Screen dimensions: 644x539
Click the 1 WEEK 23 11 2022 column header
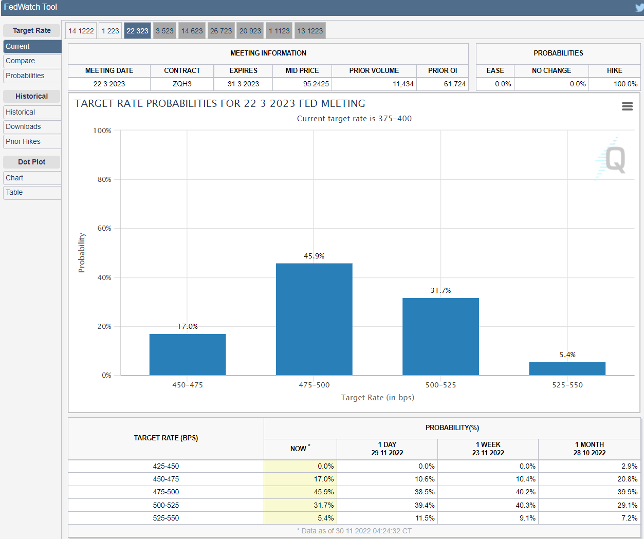488,449
